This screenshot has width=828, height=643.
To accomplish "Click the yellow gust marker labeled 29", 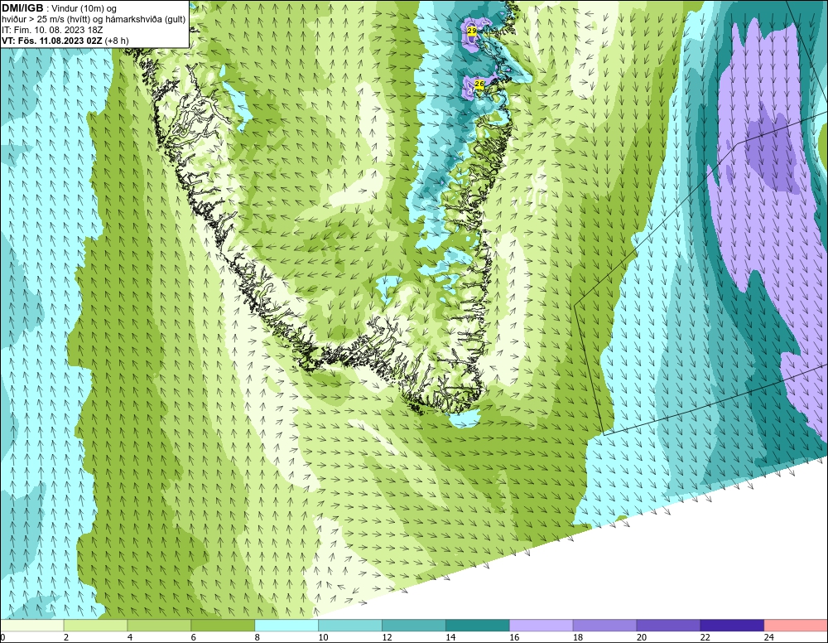I will coord(472,31).
